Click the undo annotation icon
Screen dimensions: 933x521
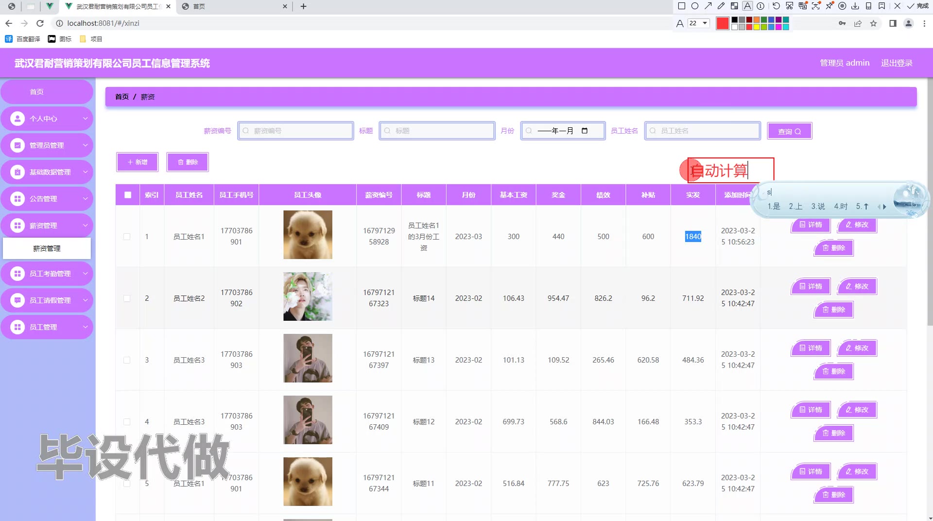776,6
